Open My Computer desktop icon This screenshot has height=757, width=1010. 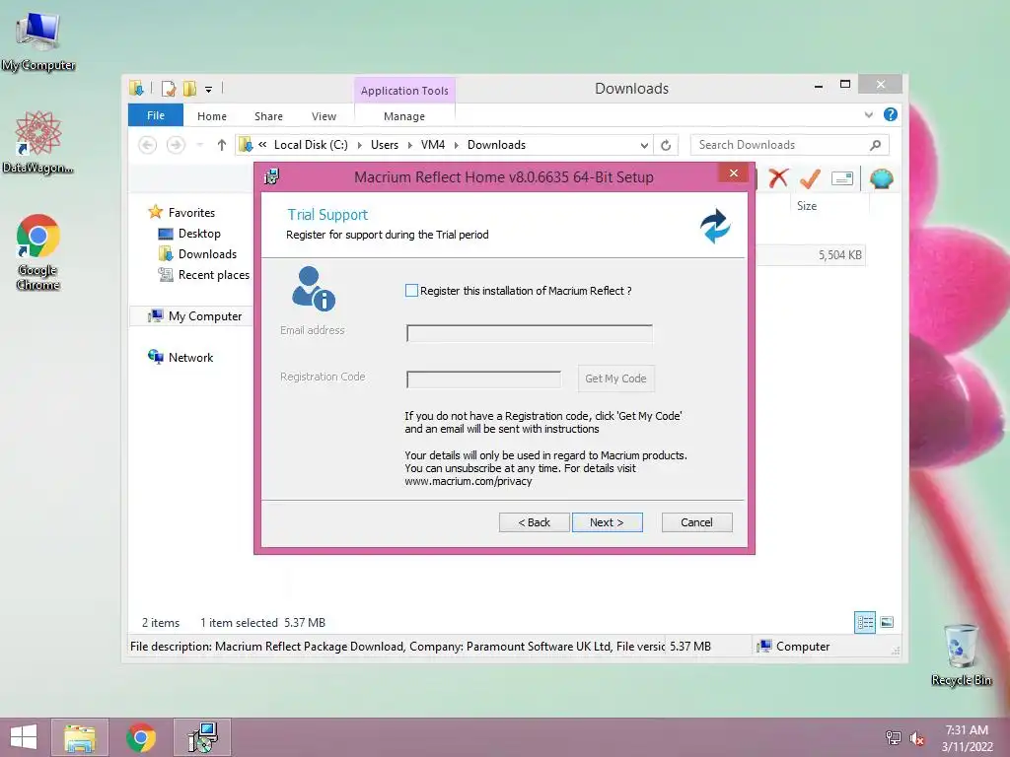pyautogui.click(x=38, y=41)
